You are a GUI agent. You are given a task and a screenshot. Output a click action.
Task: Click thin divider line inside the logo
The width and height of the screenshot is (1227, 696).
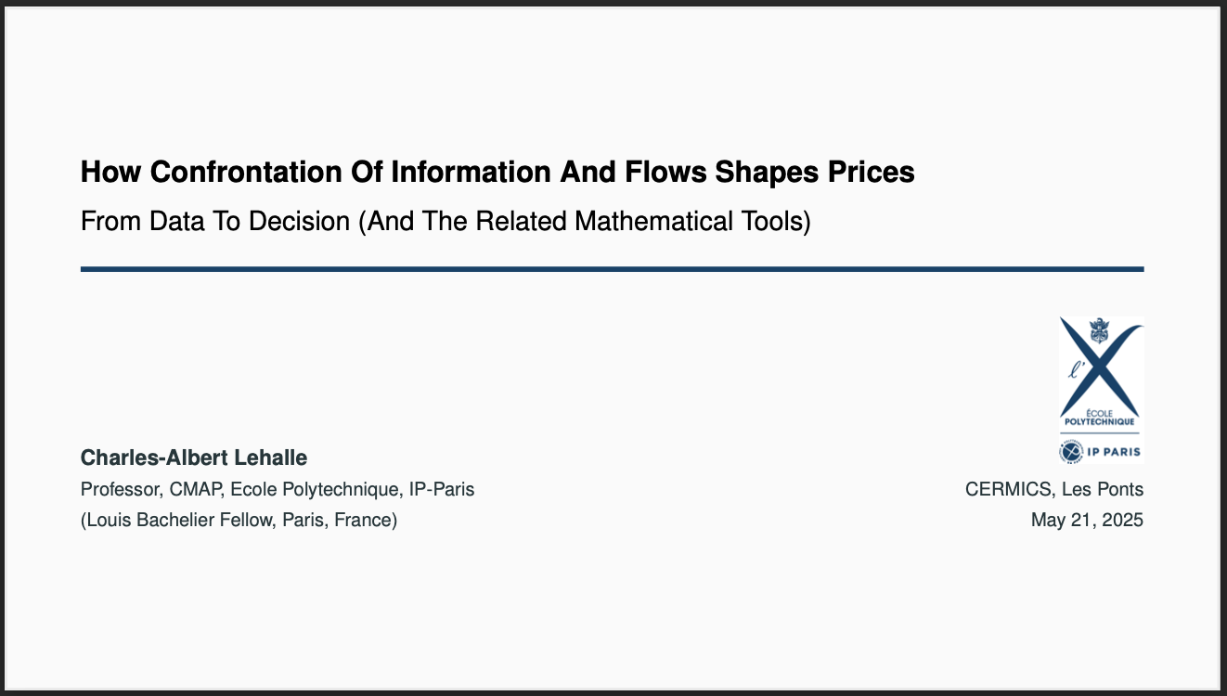(x=1100, y=433)
